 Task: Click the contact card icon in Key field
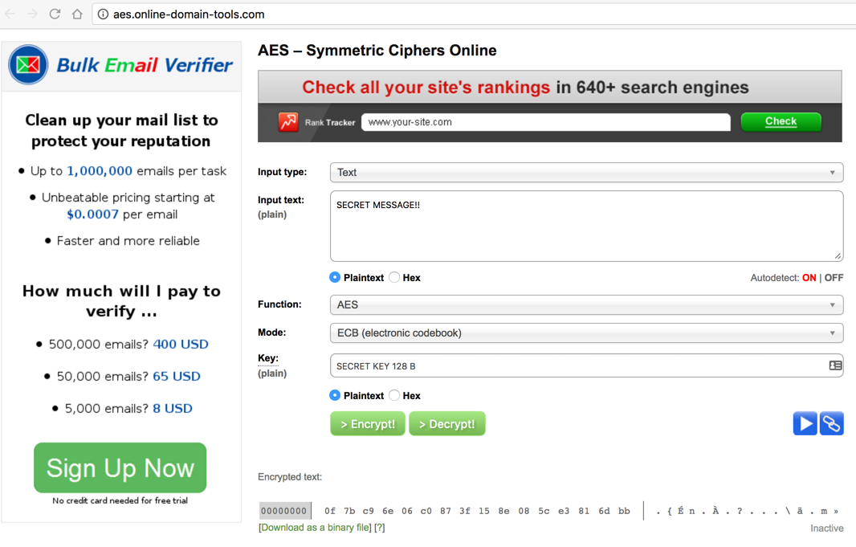(835, 365)
